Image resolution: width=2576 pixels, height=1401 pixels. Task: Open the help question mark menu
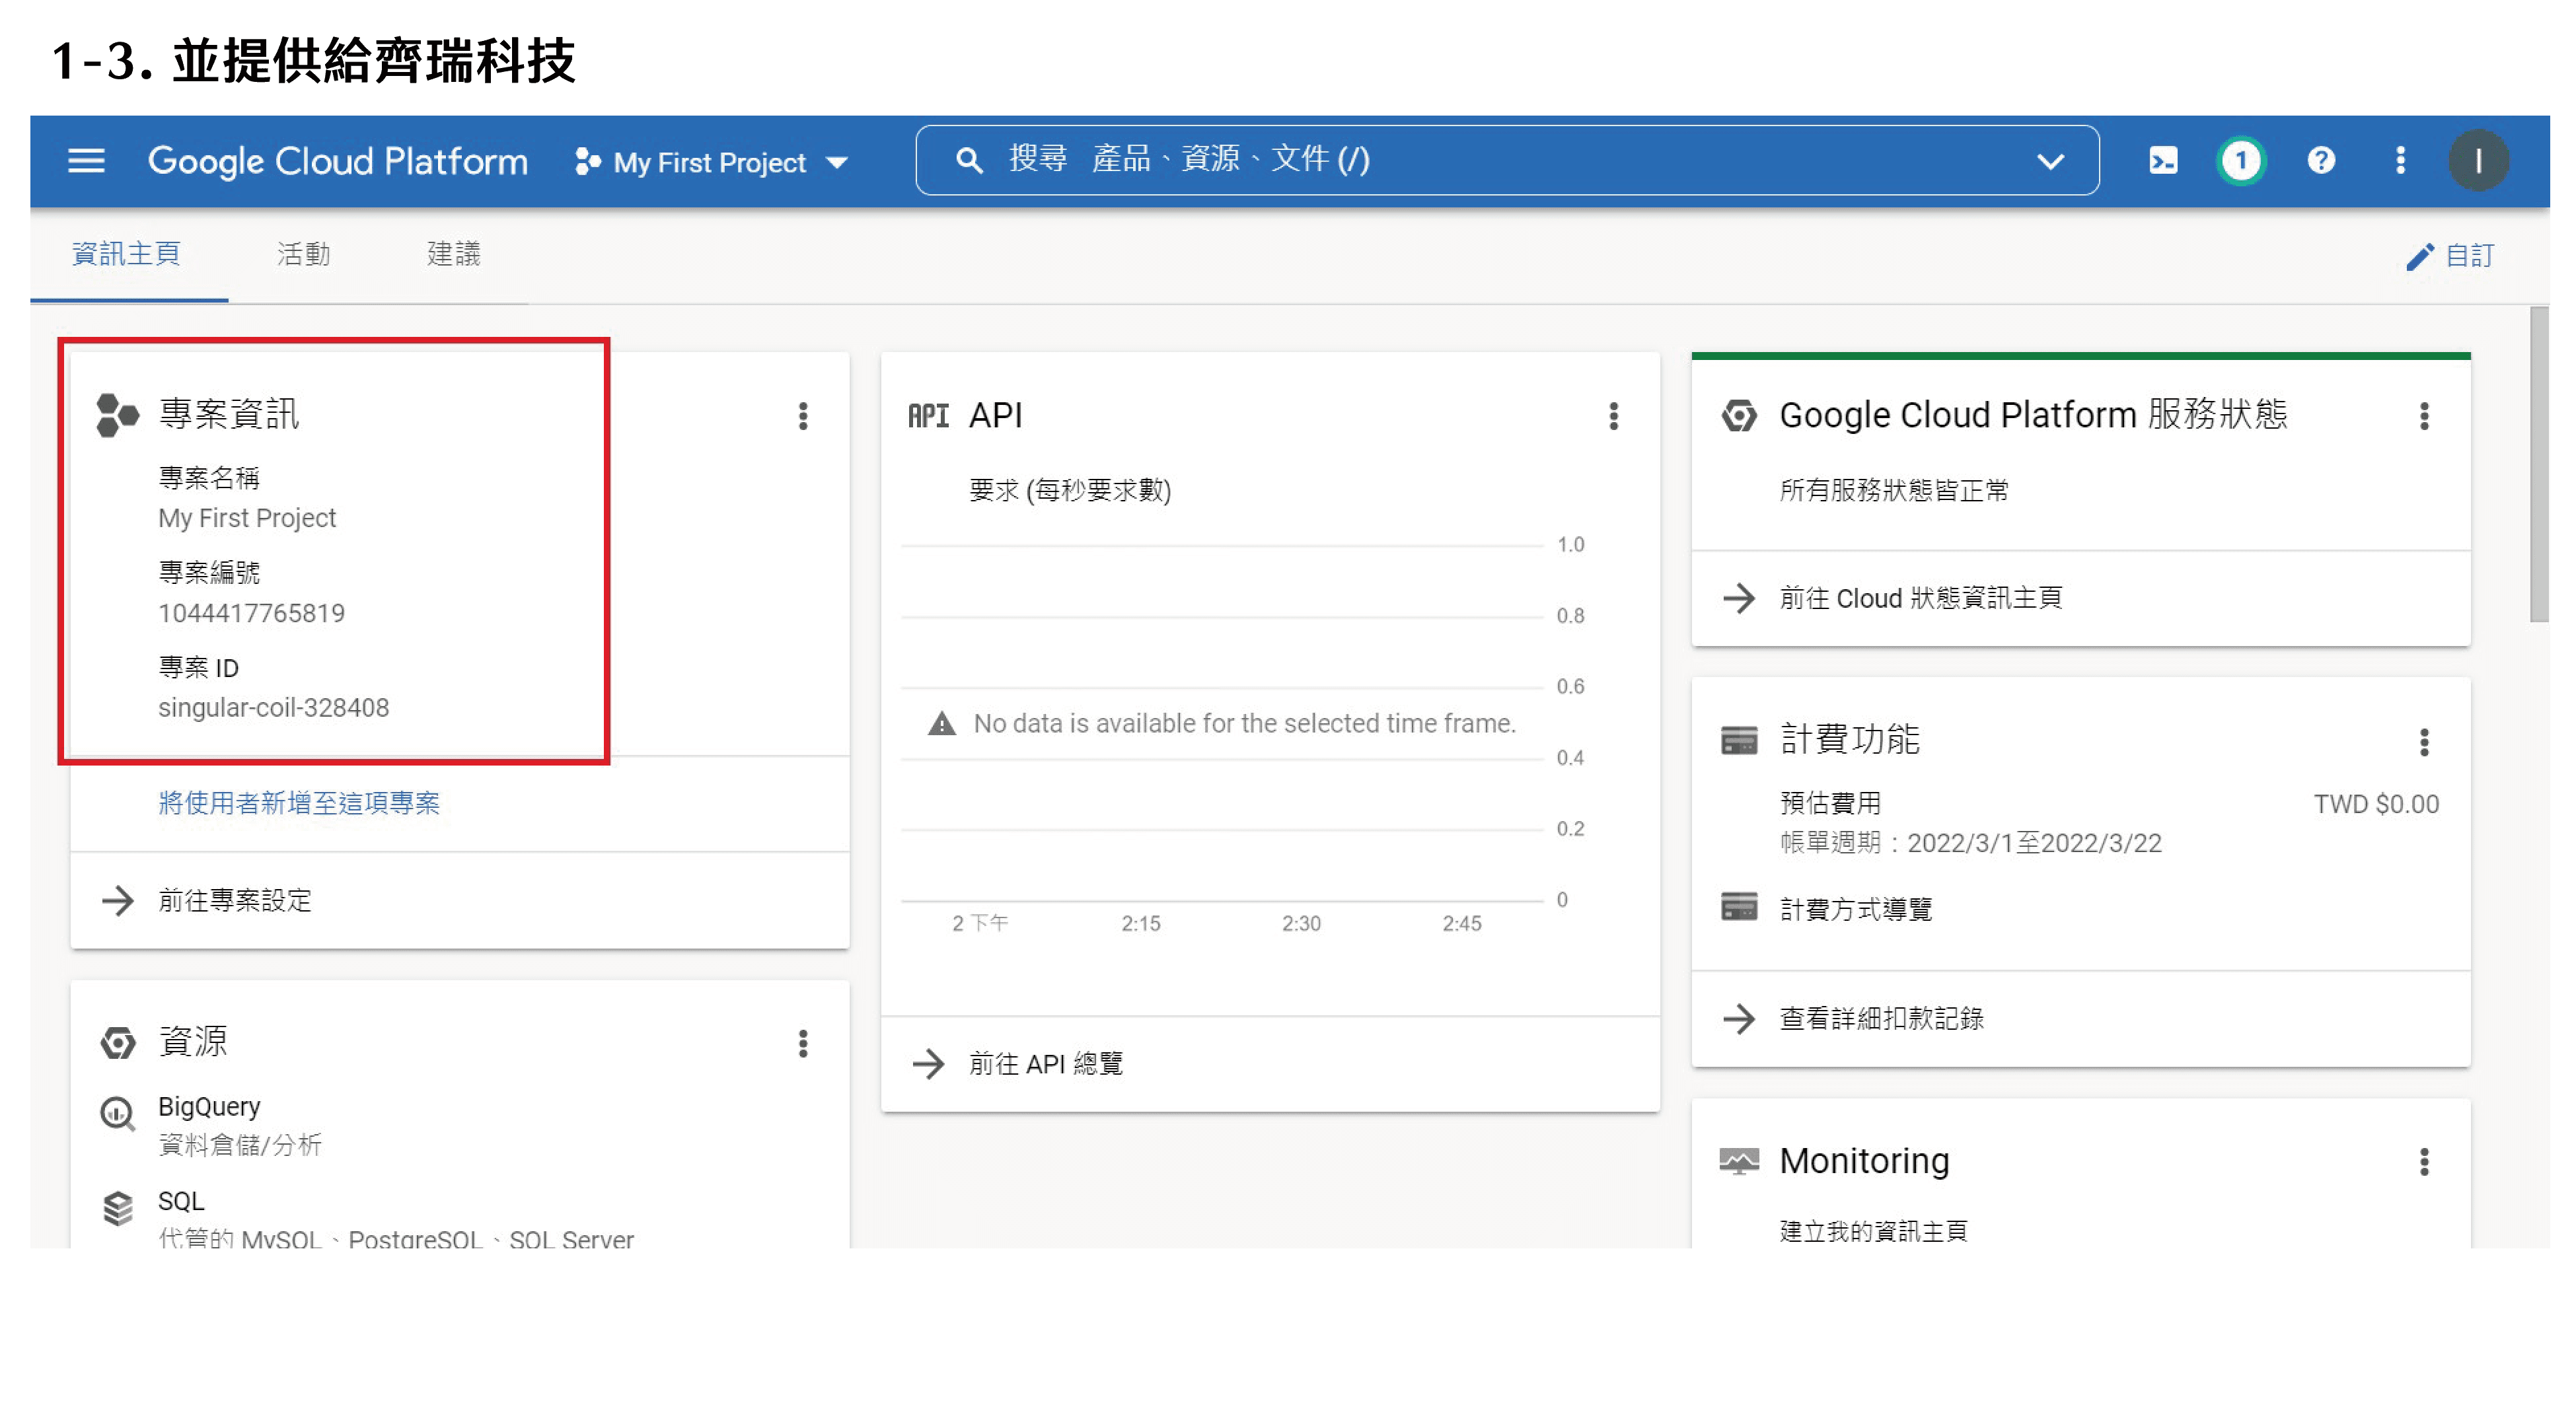(2321, 161)
